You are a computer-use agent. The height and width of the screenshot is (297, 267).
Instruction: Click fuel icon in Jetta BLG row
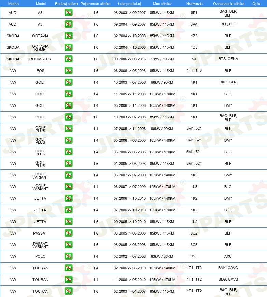[x=68, y=210]
